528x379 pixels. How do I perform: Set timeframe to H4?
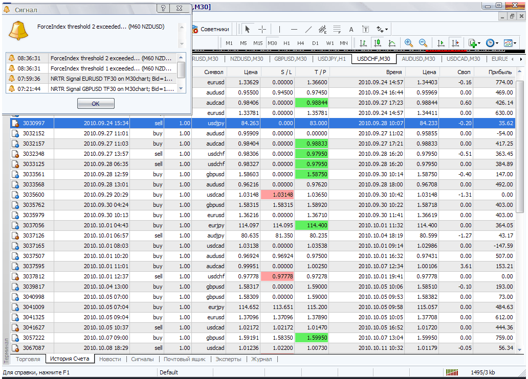pos(301,43)
